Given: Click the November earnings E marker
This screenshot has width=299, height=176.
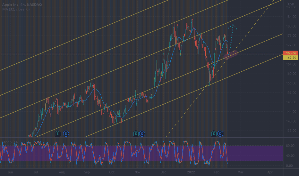Looking at the screenshot, I should (x=136, y=133).
